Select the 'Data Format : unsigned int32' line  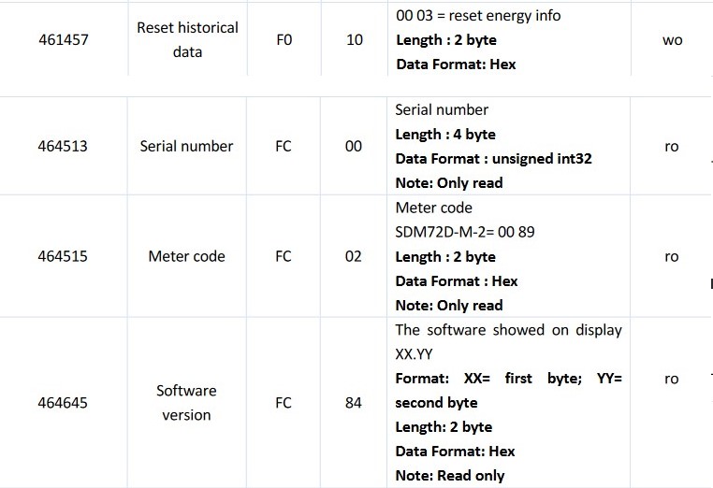[493, 159]
